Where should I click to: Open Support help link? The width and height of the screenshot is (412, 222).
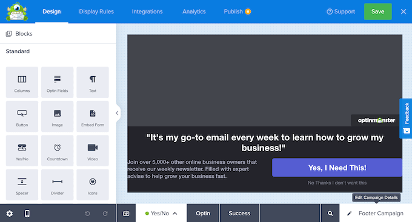pyautogui.click(x=341, y=11)
